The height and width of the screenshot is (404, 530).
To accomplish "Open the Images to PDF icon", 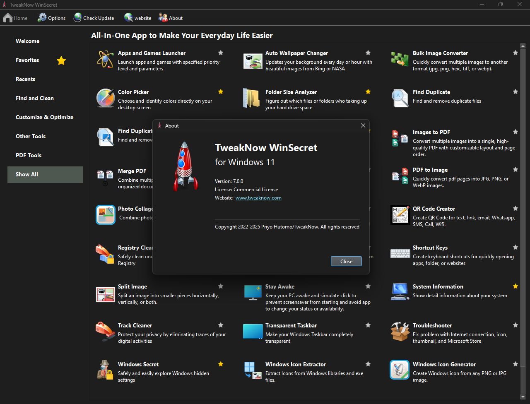I will 400,138.
